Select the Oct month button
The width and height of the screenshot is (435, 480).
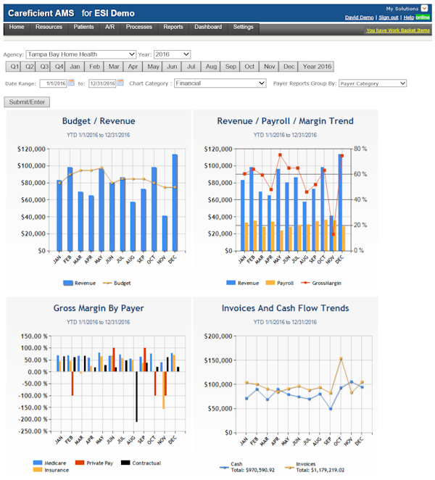[249, 67]
